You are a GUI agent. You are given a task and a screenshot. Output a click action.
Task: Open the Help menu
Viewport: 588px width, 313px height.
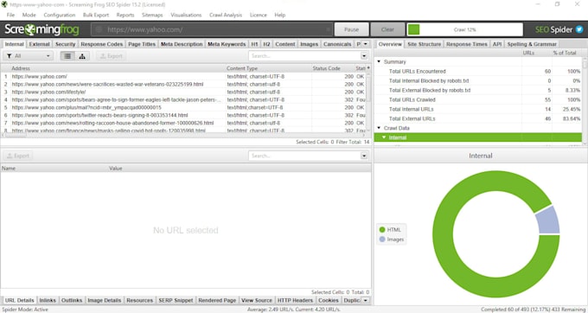coord(280,15)
